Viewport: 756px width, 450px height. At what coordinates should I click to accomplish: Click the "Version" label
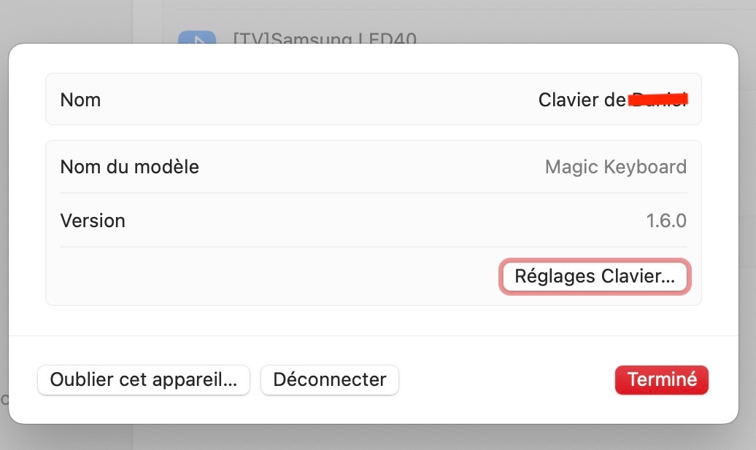click(93, 221)
